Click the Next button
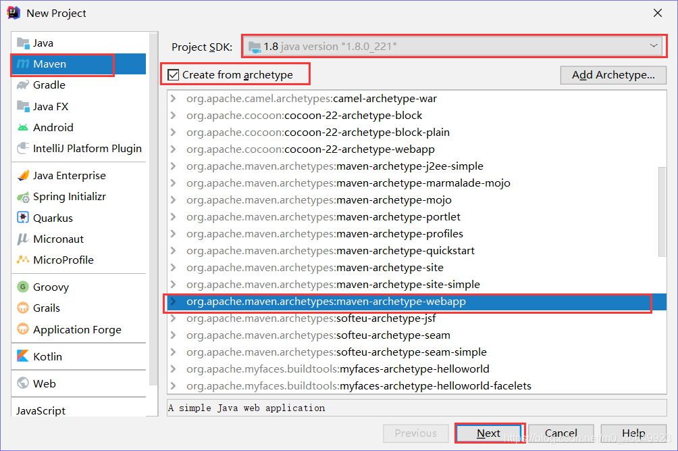678x451 pixels. click(489, 433)
